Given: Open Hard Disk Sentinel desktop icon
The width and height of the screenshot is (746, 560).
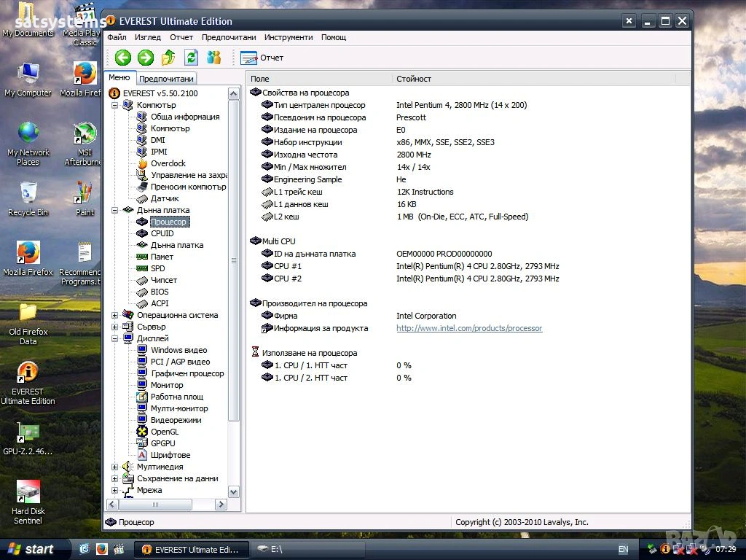Looking at the screenshot, I should click(x=28, y=493).
